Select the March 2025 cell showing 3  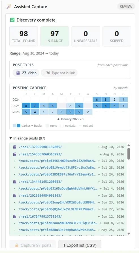coord(44,106)
